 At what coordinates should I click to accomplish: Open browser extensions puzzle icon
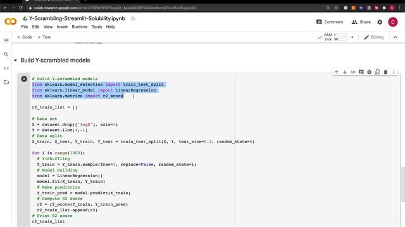384,8
